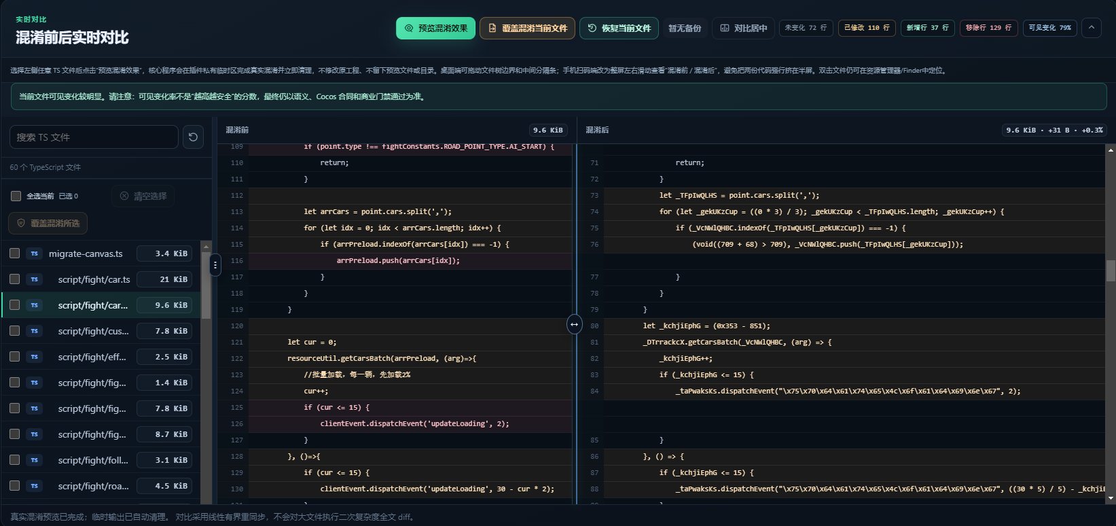Open the selected script/fight/car... 9.6 KiB file
1116x526 pixels.
click(x=101, y=305)
